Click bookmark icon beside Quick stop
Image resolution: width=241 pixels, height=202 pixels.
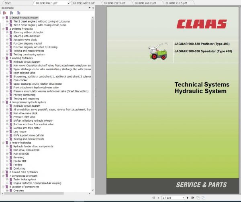10,168
